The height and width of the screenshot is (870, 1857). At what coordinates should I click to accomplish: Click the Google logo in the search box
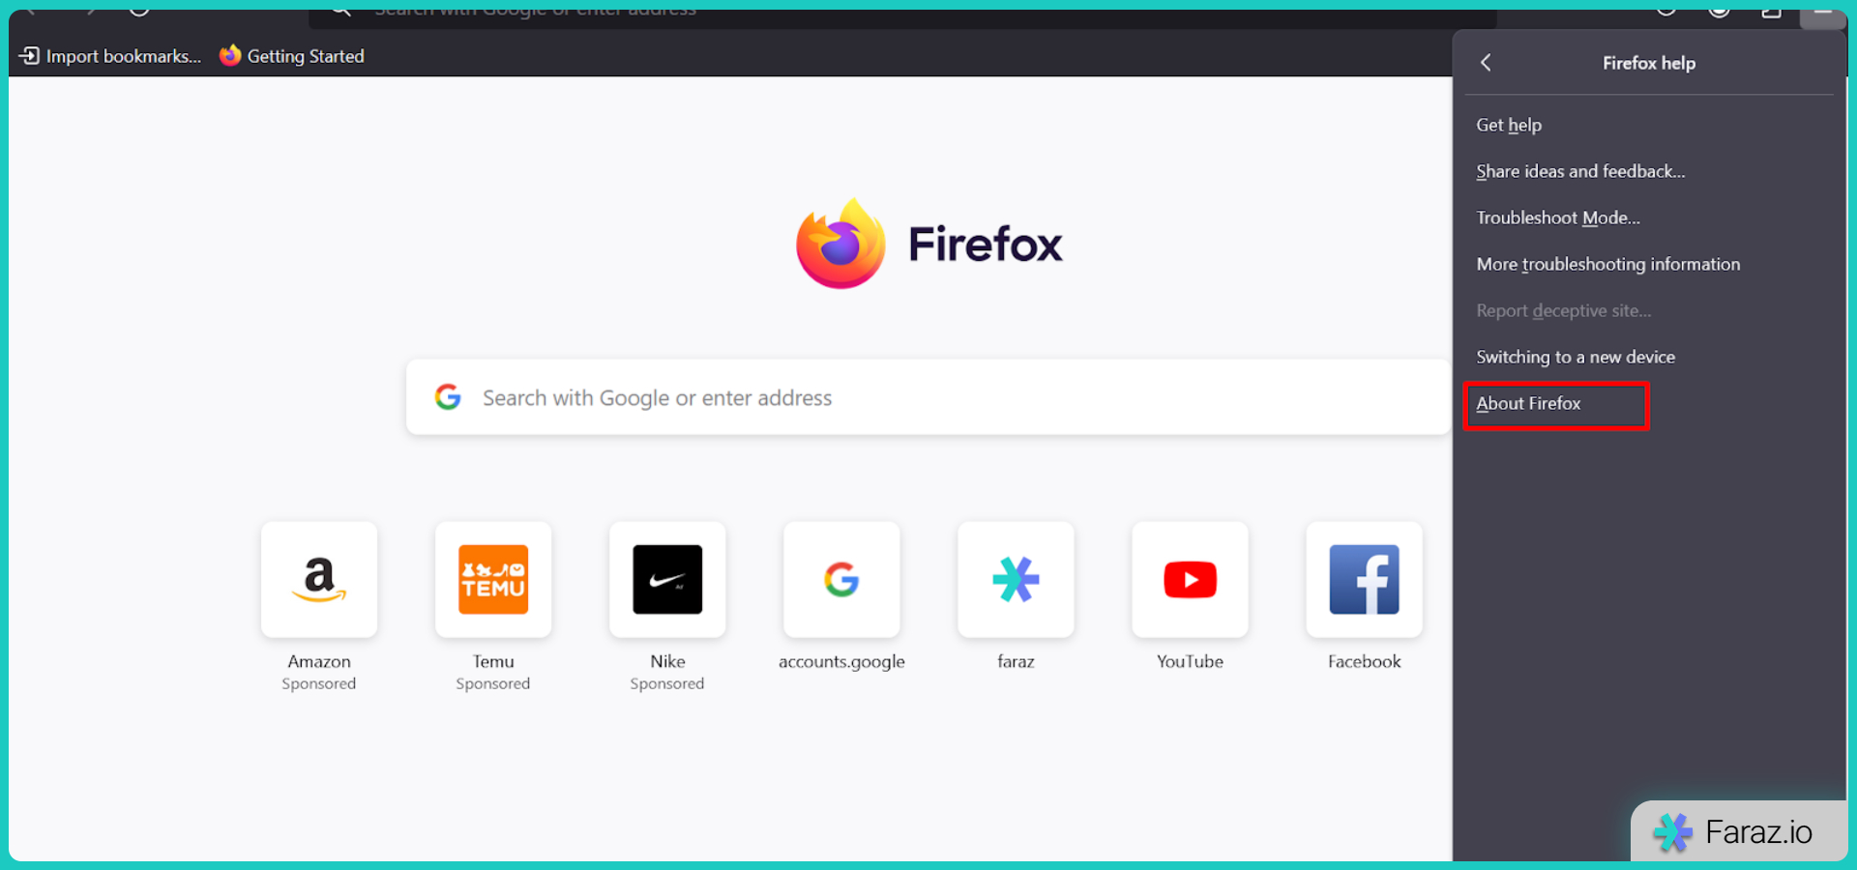[x=448, y=397]
